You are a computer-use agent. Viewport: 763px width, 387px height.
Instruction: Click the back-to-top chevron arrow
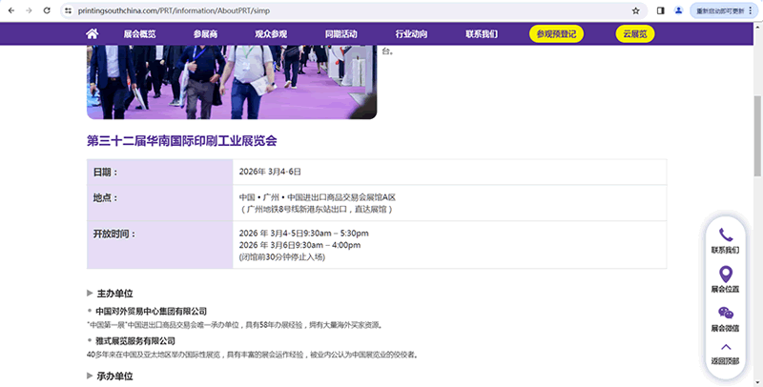[725, 347]
